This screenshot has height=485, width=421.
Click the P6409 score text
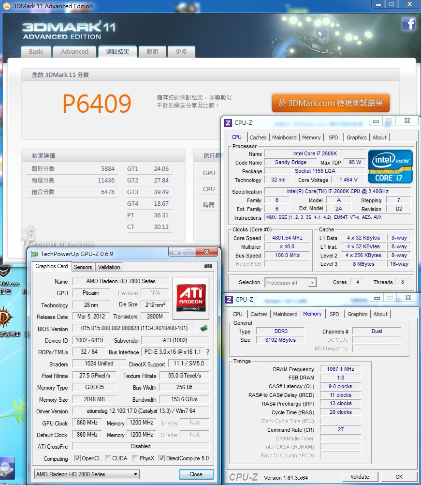(97, 104)
